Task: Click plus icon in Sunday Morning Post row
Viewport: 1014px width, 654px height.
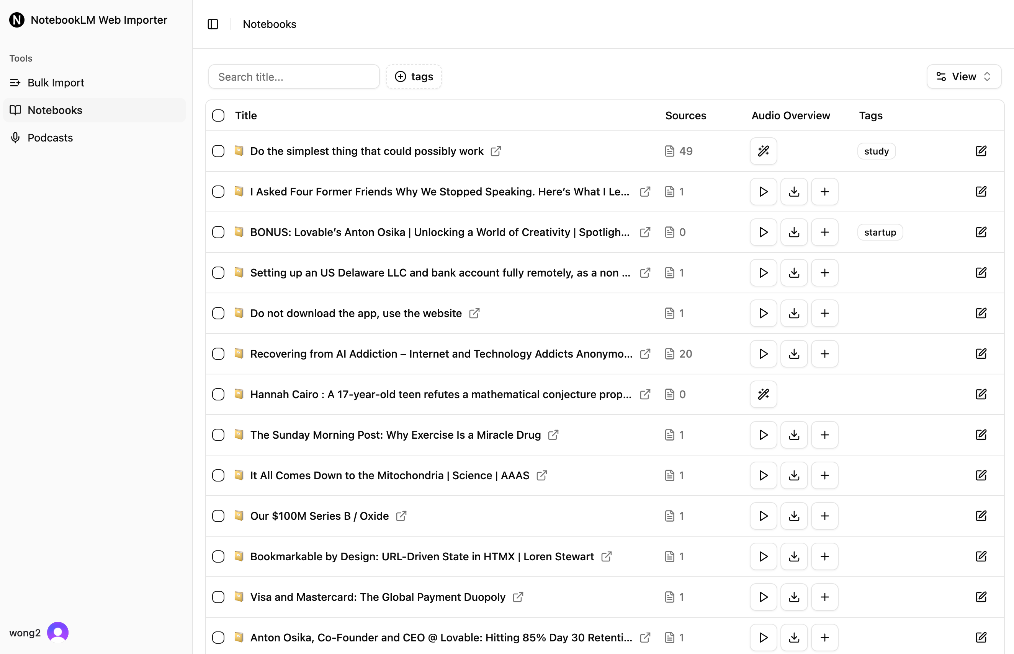Action: [x=824, y=435]
